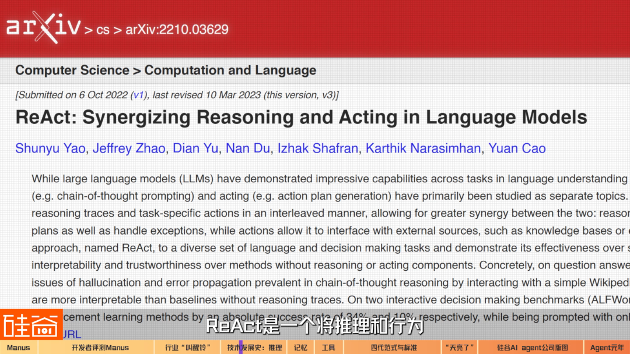630x354 pixels.
Task: Open author Yuan Cao's page
Action: [517, 148]
